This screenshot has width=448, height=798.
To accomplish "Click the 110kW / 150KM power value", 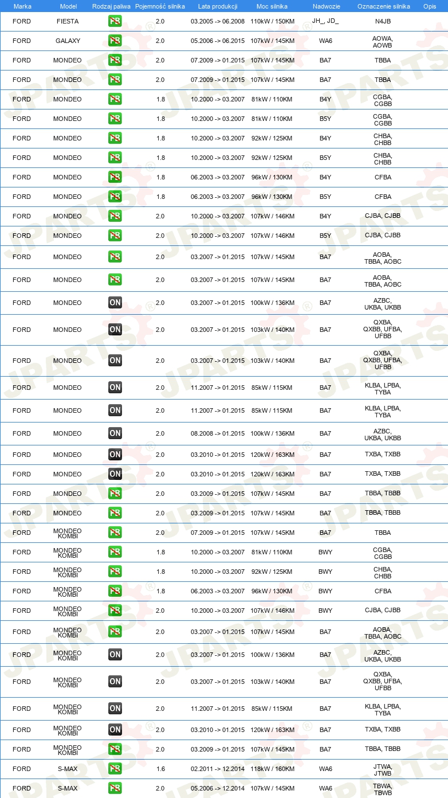I will click(273, 21).
